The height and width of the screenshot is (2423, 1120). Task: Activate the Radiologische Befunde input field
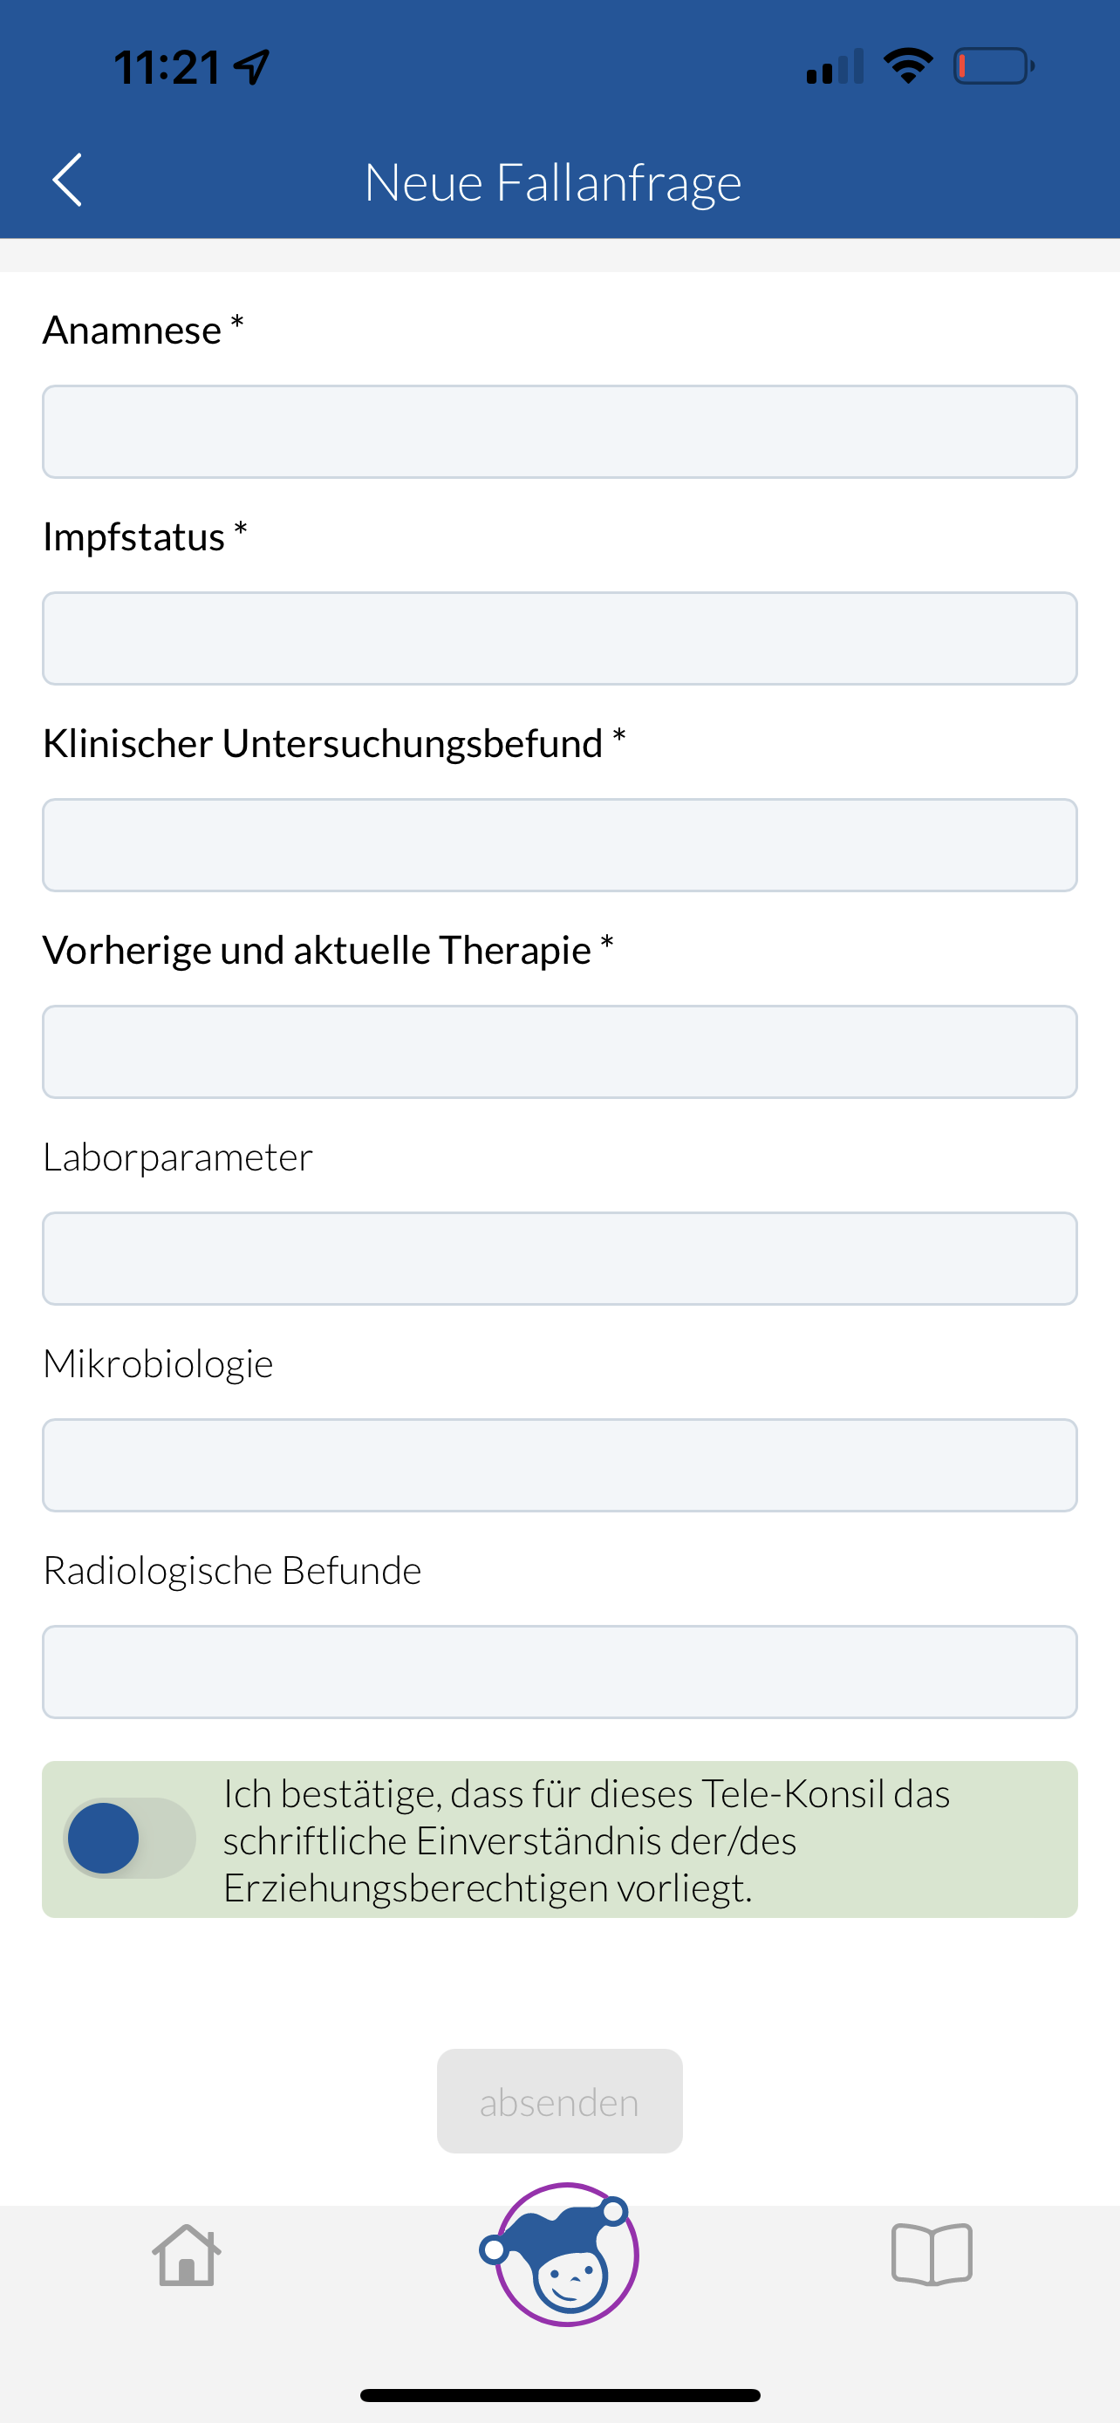(x=559, y=1672)
